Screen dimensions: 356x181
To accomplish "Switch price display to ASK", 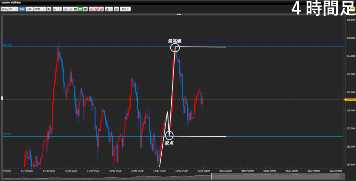I will tap(30, 9).
